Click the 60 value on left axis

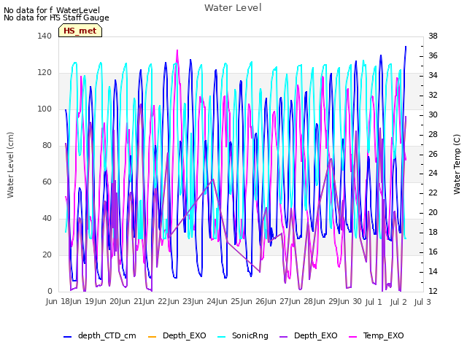coord(47,182)
